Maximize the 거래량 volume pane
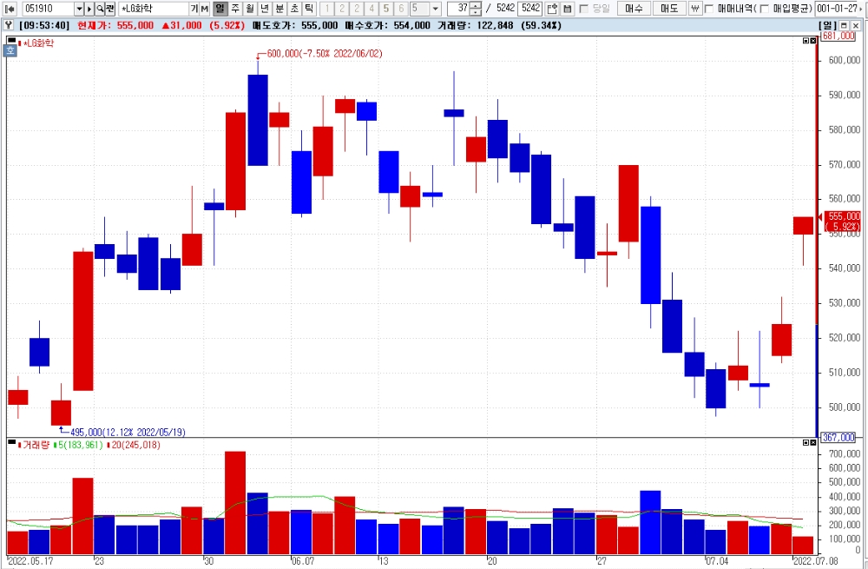The width and height of the screenshot is (868, 569). tap(806, 442)
